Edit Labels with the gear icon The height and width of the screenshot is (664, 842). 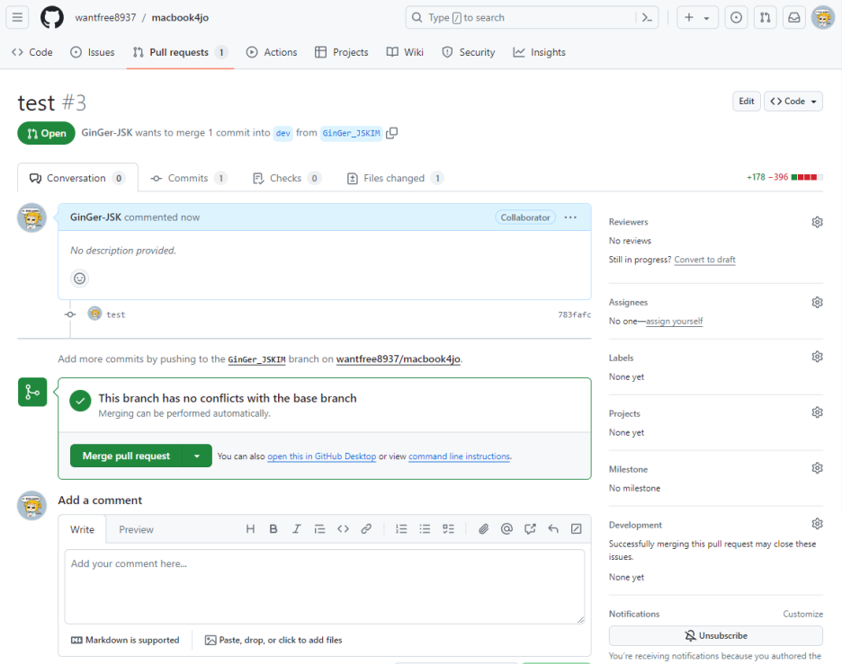[817, 357]
